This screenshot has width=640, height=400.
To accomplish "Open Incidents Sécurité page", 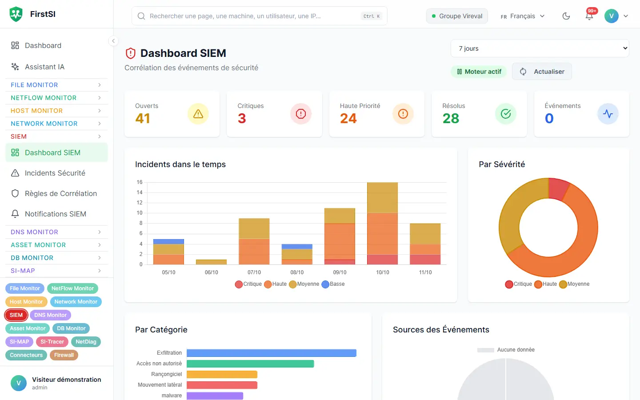I will pos(56,173).
